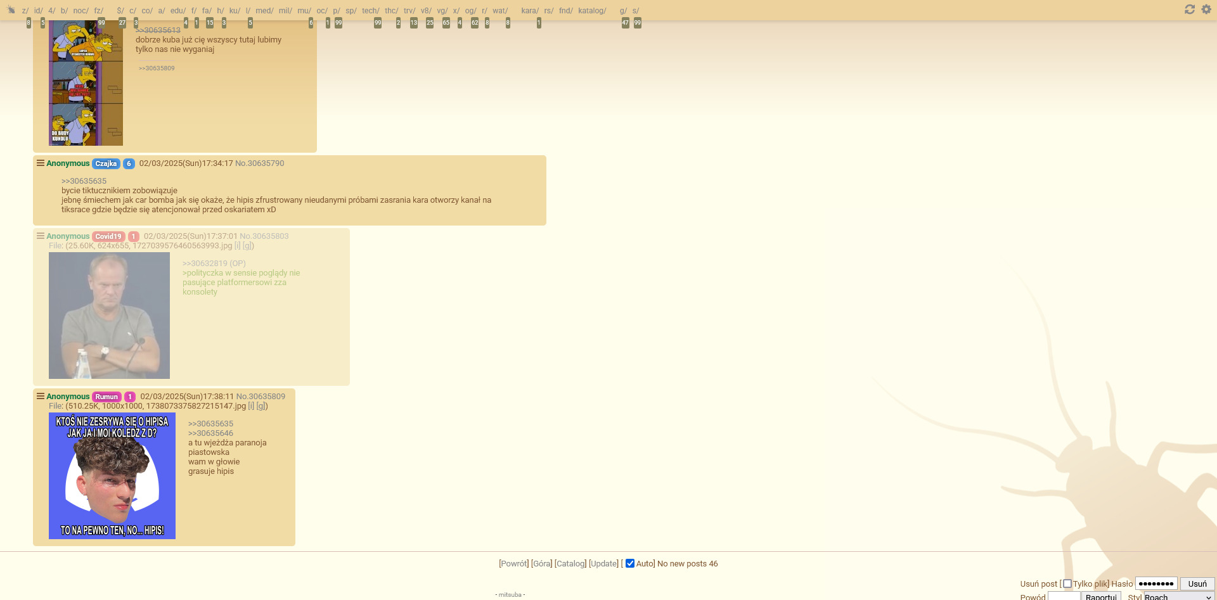Open the katalog/ link in top bar
This screenshot has height=600, width=1217.
tap(592, 11)
